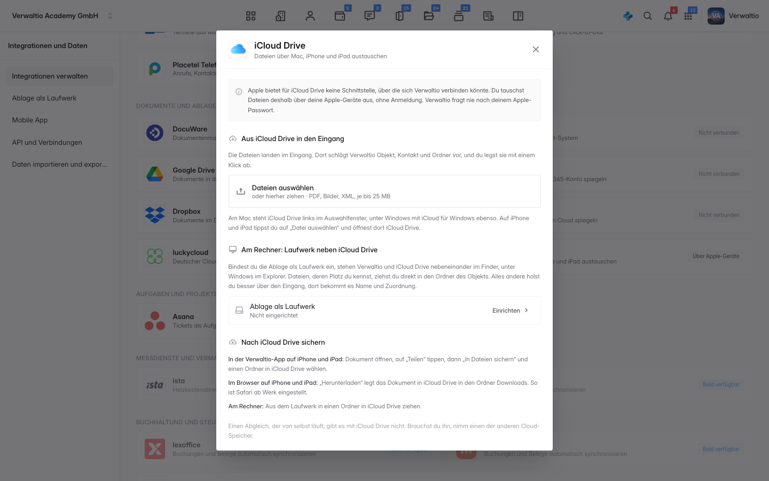The image size is (769, 481).
Task: Open Daten importieren und exportieren in sidebar
Action: point(60,165)
